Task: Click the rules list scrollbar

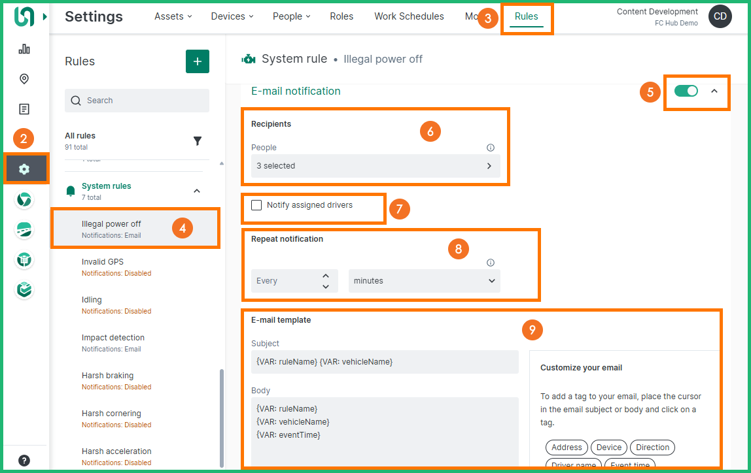Action: [222, 418]
